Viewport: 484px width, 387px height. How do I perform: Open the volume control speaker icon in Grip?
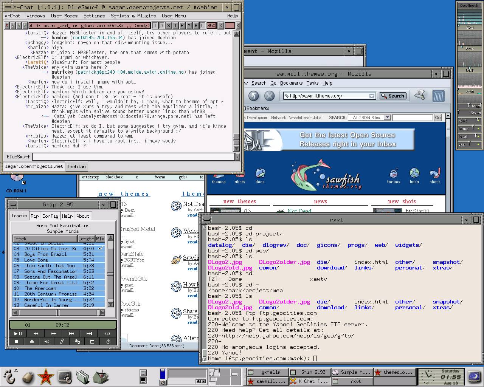pos(47,341)
